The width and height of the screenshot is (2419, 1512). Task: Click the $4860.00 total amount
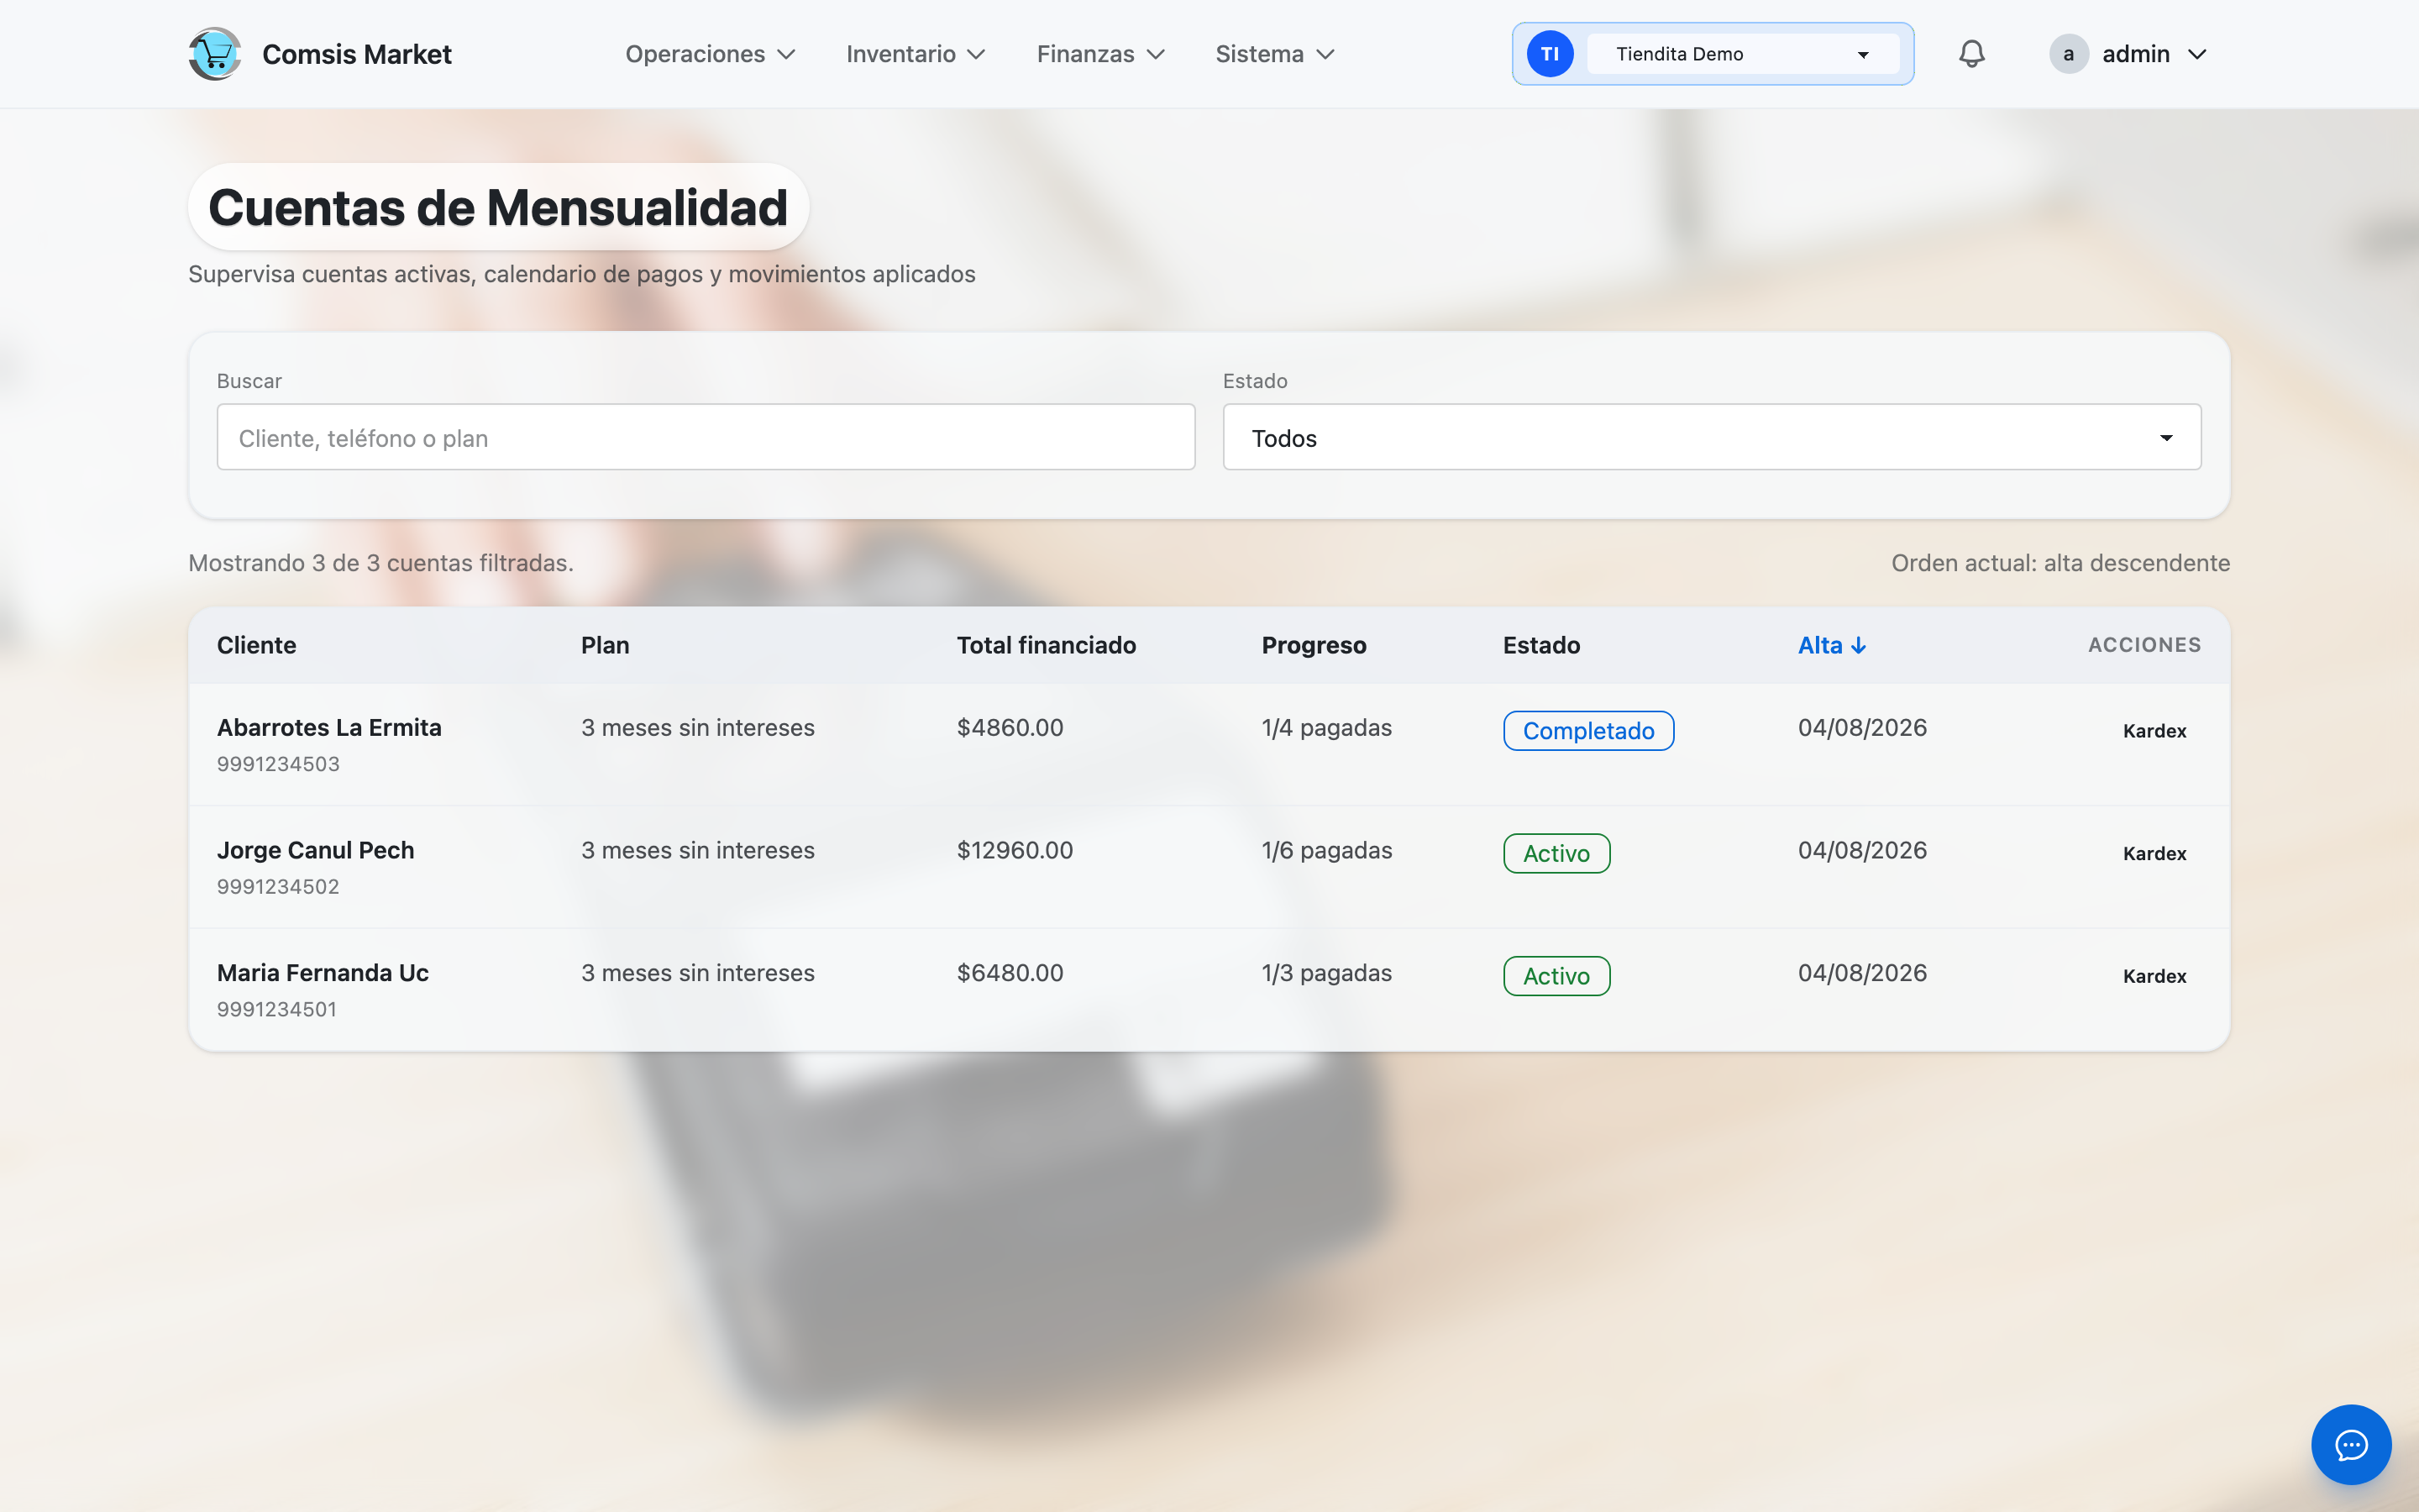1010,728
